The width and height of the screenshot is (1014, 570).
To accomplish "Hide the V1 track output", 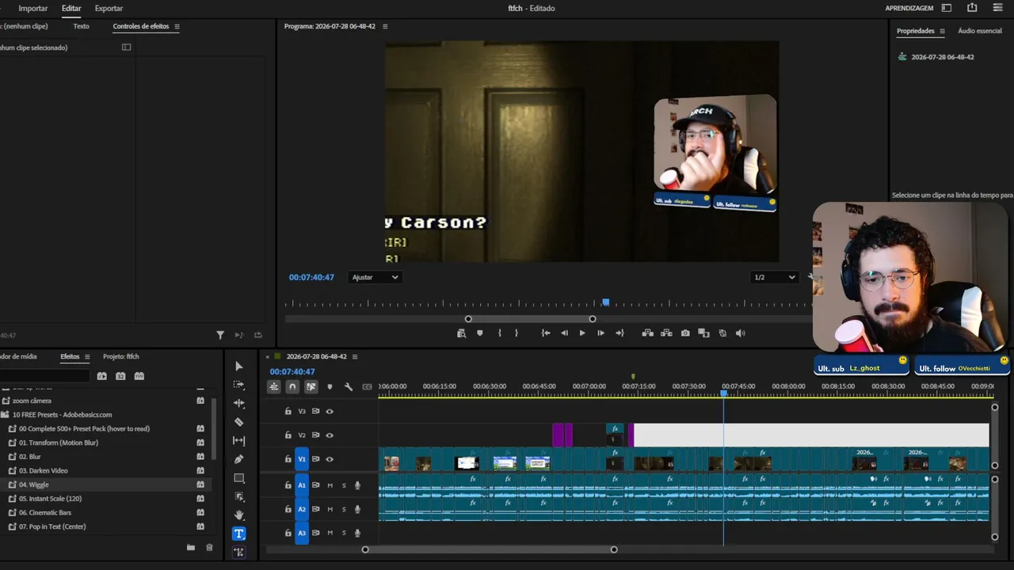I will tap(330, 459).
